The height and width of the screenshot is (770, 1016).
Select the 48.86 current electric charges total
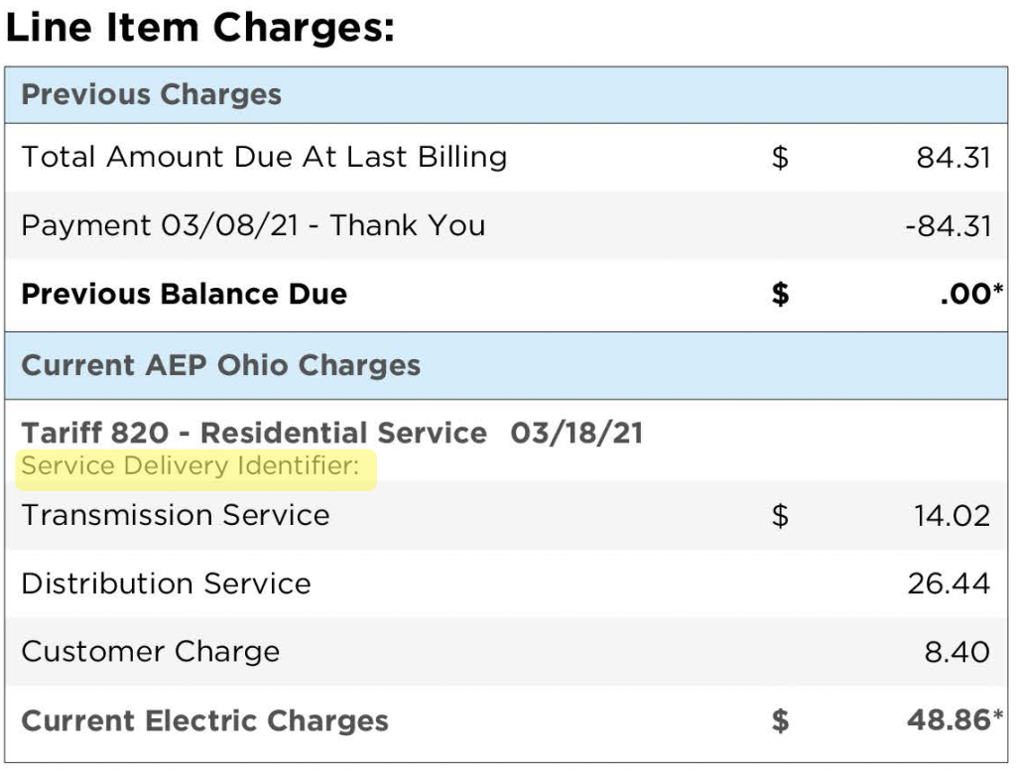tap(947, 720)
